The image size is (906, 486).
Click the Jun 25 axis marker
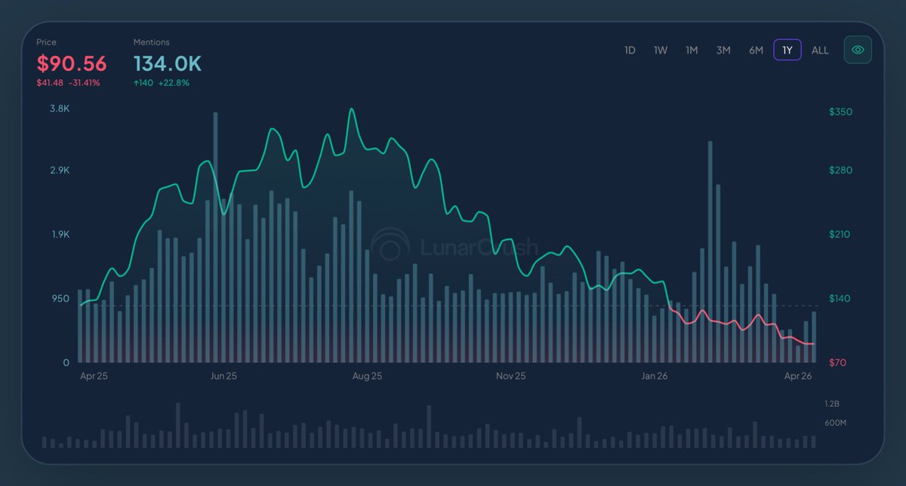223,375
